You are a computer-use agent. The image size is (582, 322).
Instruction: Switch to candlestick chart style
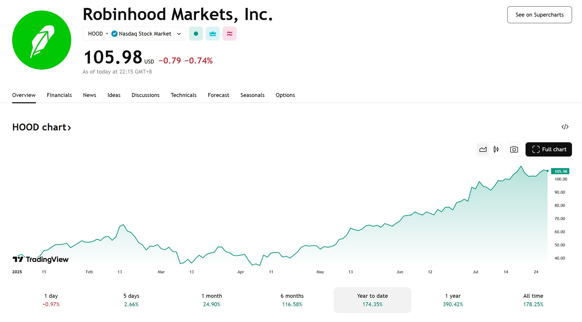496,149
